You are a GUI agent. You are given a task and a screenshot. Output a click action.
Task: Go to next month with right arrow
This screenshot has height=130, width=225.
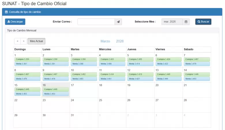(x=24, y=41)
